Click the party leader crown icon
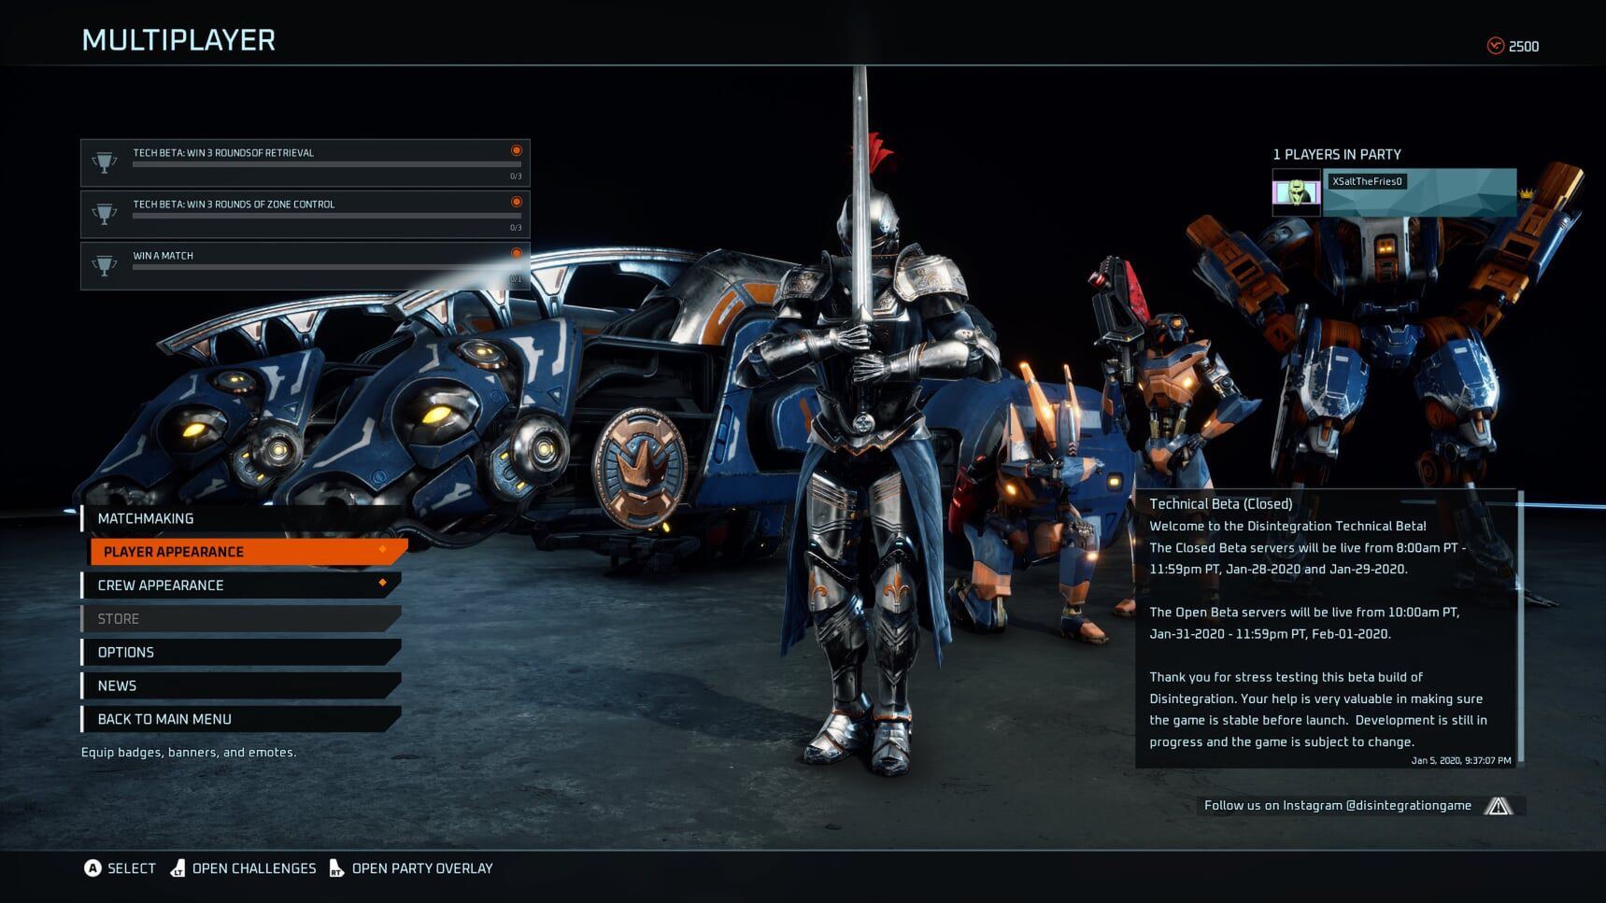Image resolution: width=1606 pixels, height=903 pixels. coord(1528,193)
